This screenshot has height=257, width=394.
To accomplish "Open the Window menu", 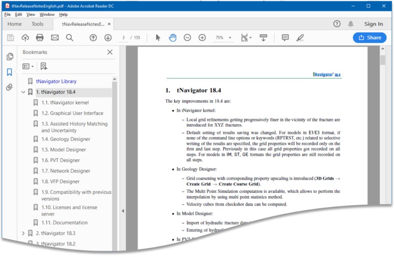I will [x=47, y=14].
